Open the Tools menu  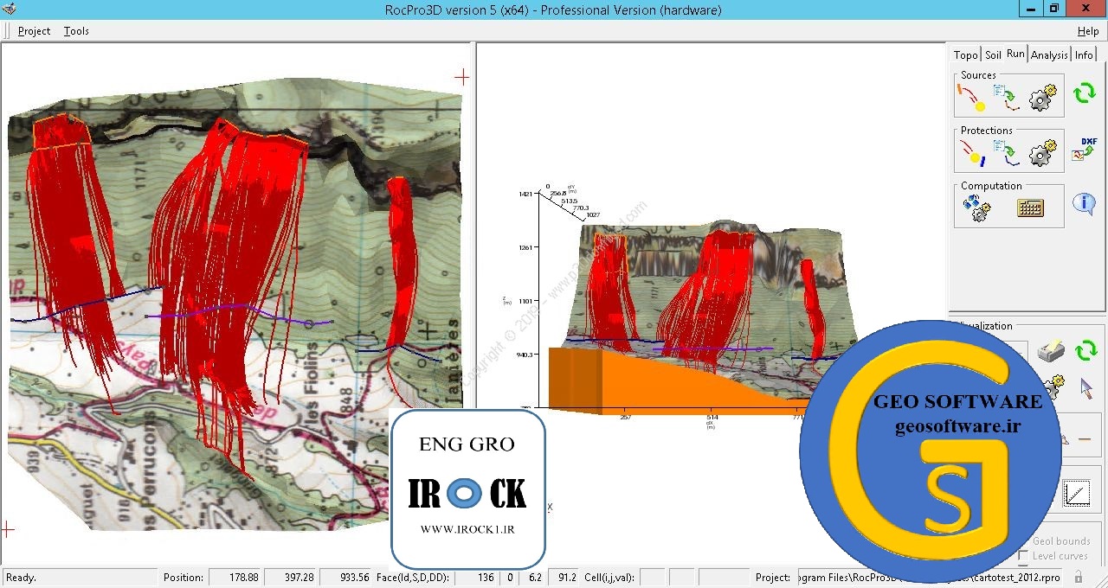pyautogui.click(x=76, y=31)
